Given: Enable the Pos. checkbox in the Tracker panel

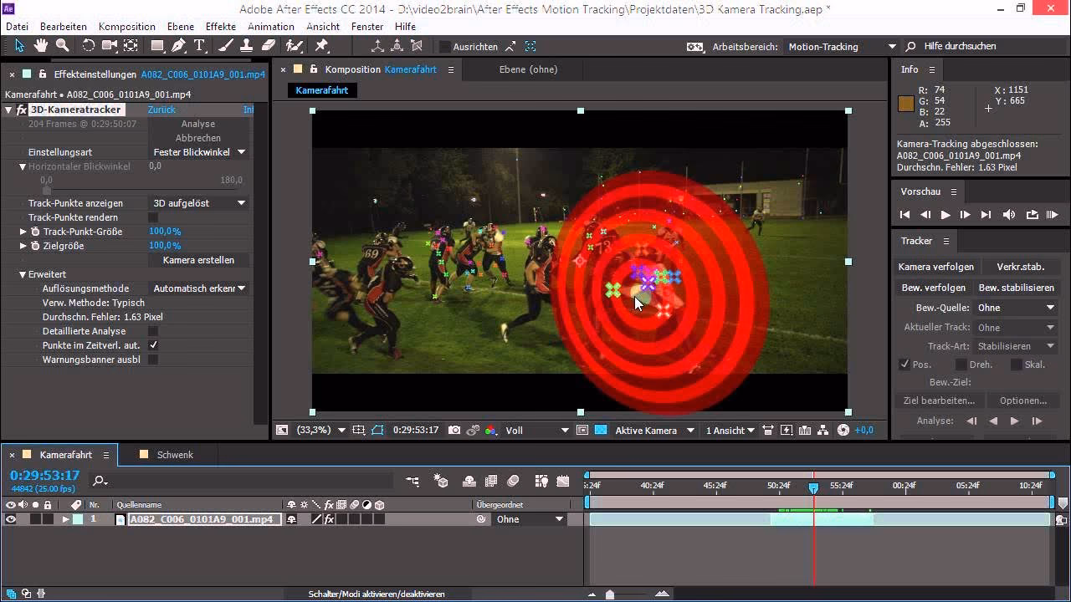Looking at the screenshot, I should (905, 364).
